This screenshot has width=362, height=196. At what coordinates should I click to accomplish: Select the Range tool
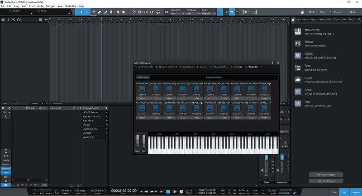[87, 12]
